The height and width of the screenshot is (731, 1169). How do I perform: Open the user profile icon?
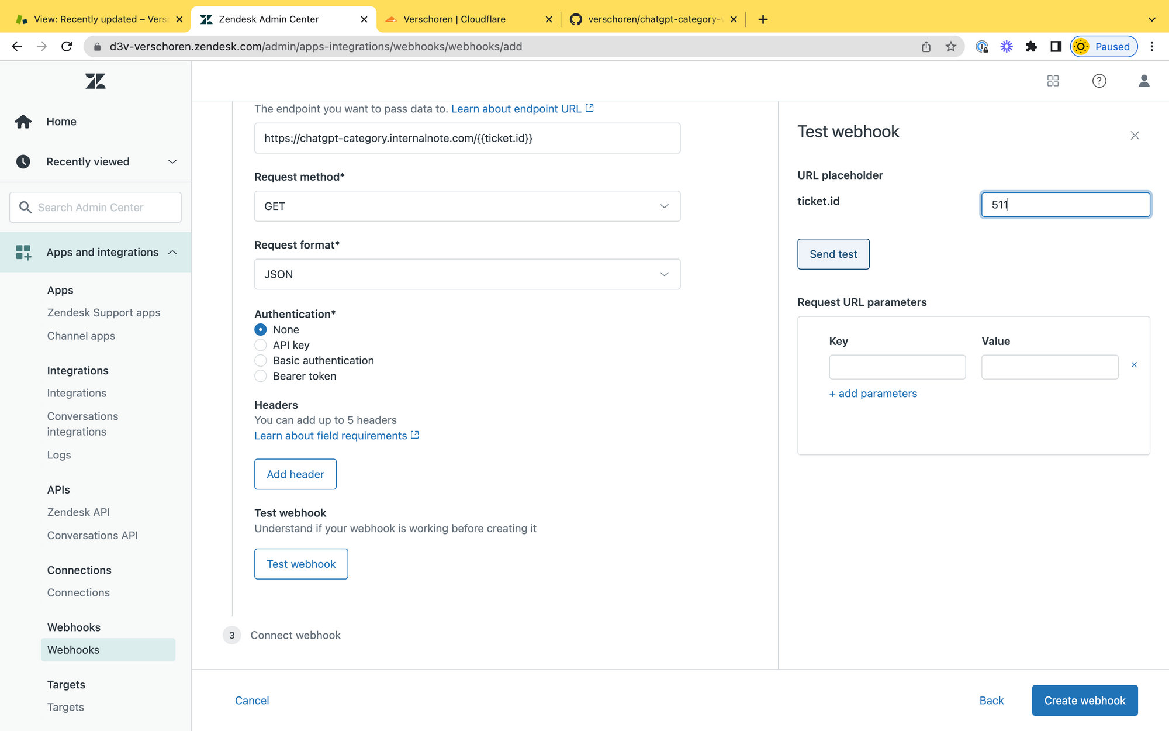pos(1144,81)
